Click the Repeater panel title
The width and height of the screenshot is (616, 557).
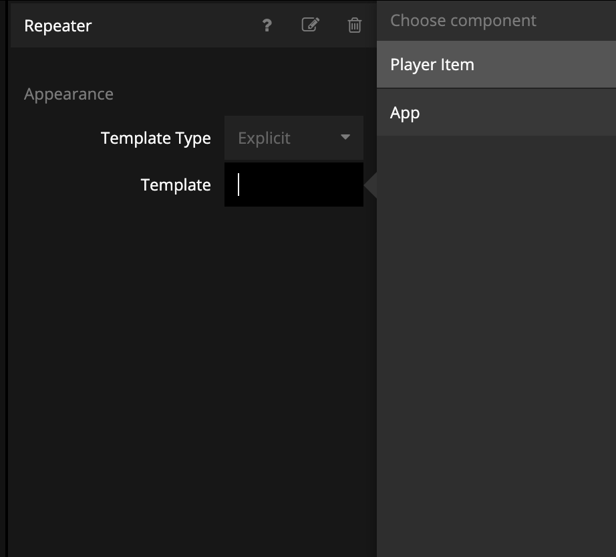pyautogui.click(x=58, y=26)
